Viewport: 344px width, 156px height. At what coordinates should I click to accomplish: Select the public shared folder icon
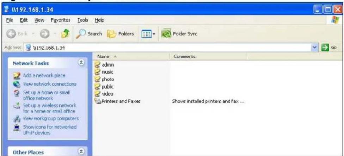click(97, 86)
